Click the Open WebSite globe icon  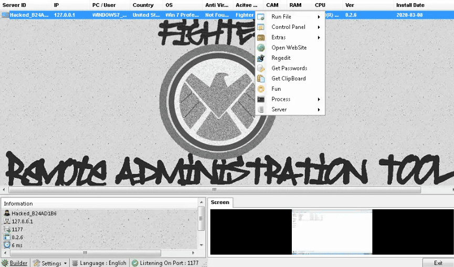tap(260, 48)
